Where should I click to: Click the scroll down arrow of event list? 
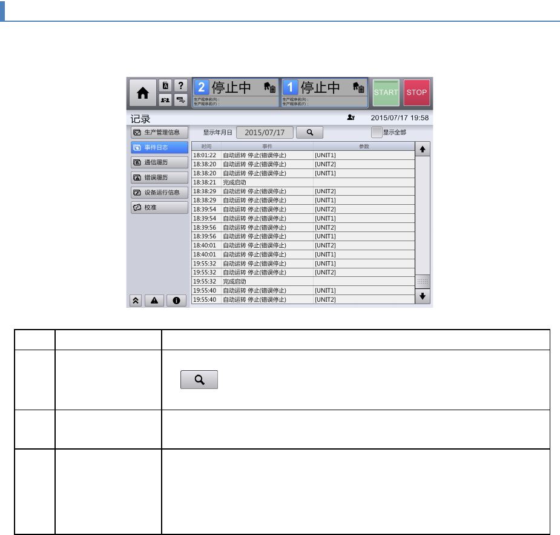[x=423, y=296]
